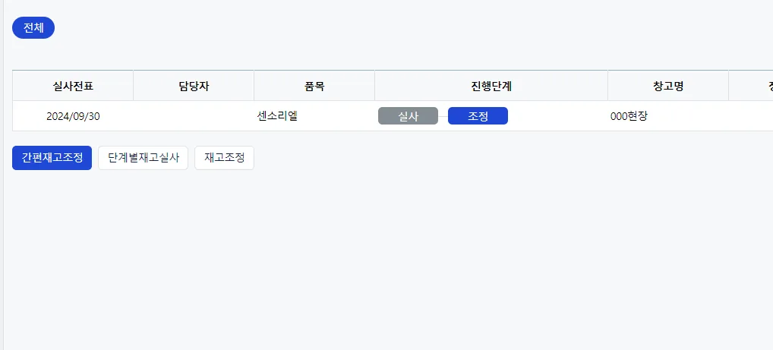Click the 간편재고조정 button
The width and height of the screenshot is (773, 350).
click(52, 158)
